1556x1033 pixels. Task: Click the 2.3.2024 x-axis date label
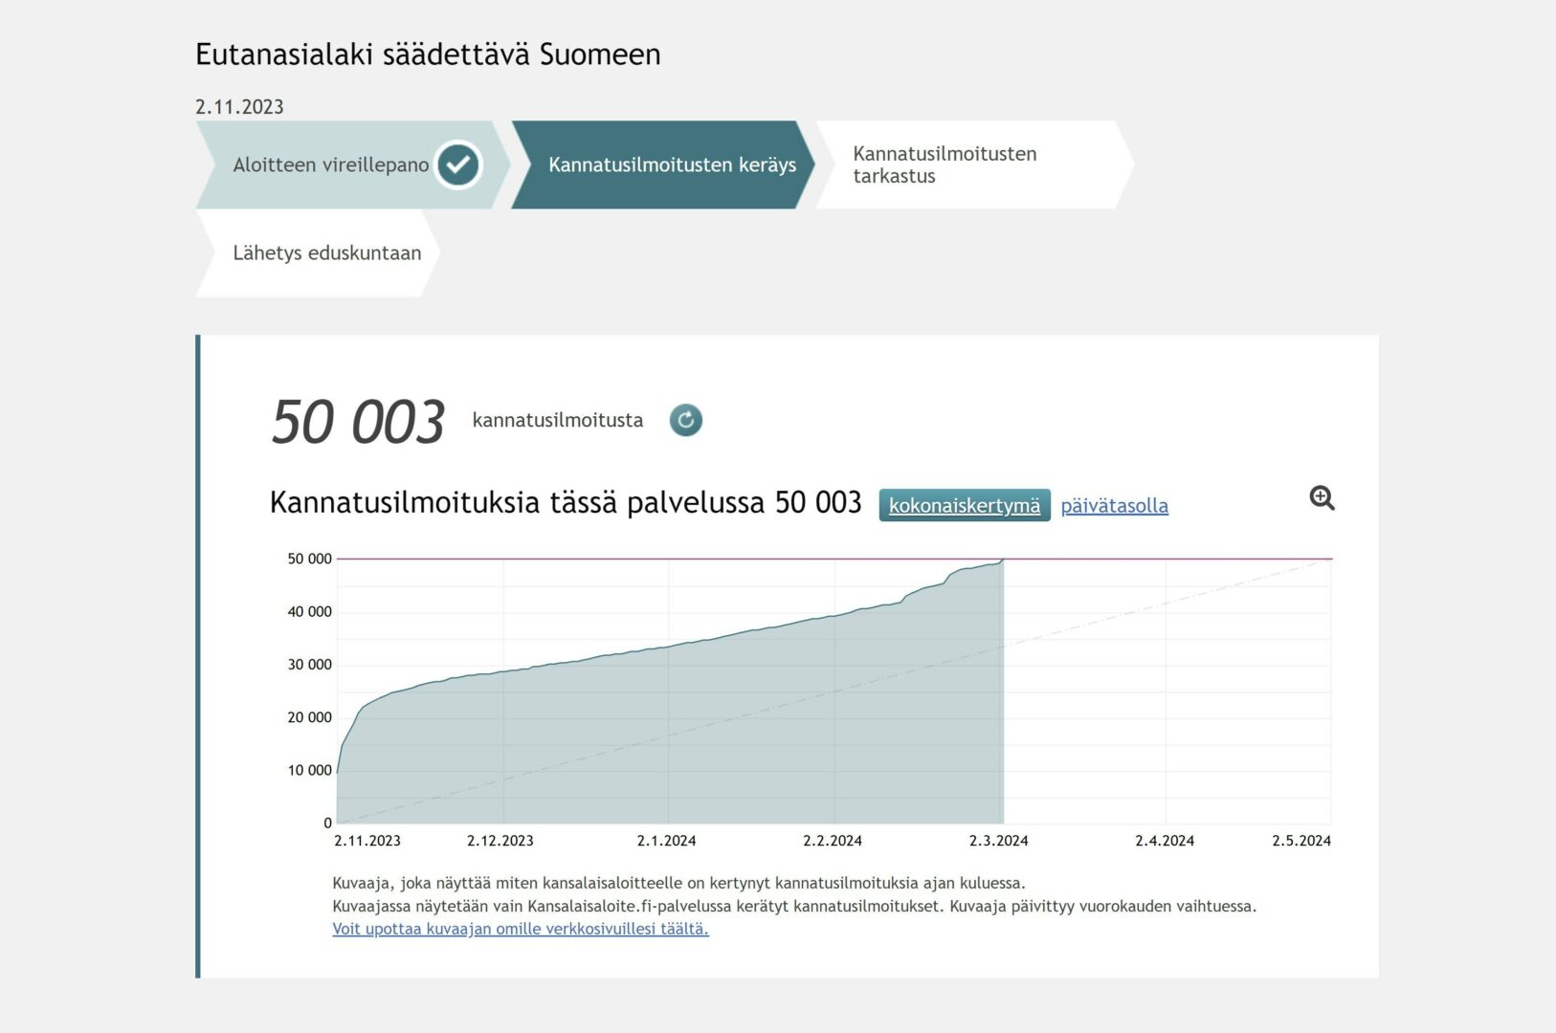click(998, 841)
